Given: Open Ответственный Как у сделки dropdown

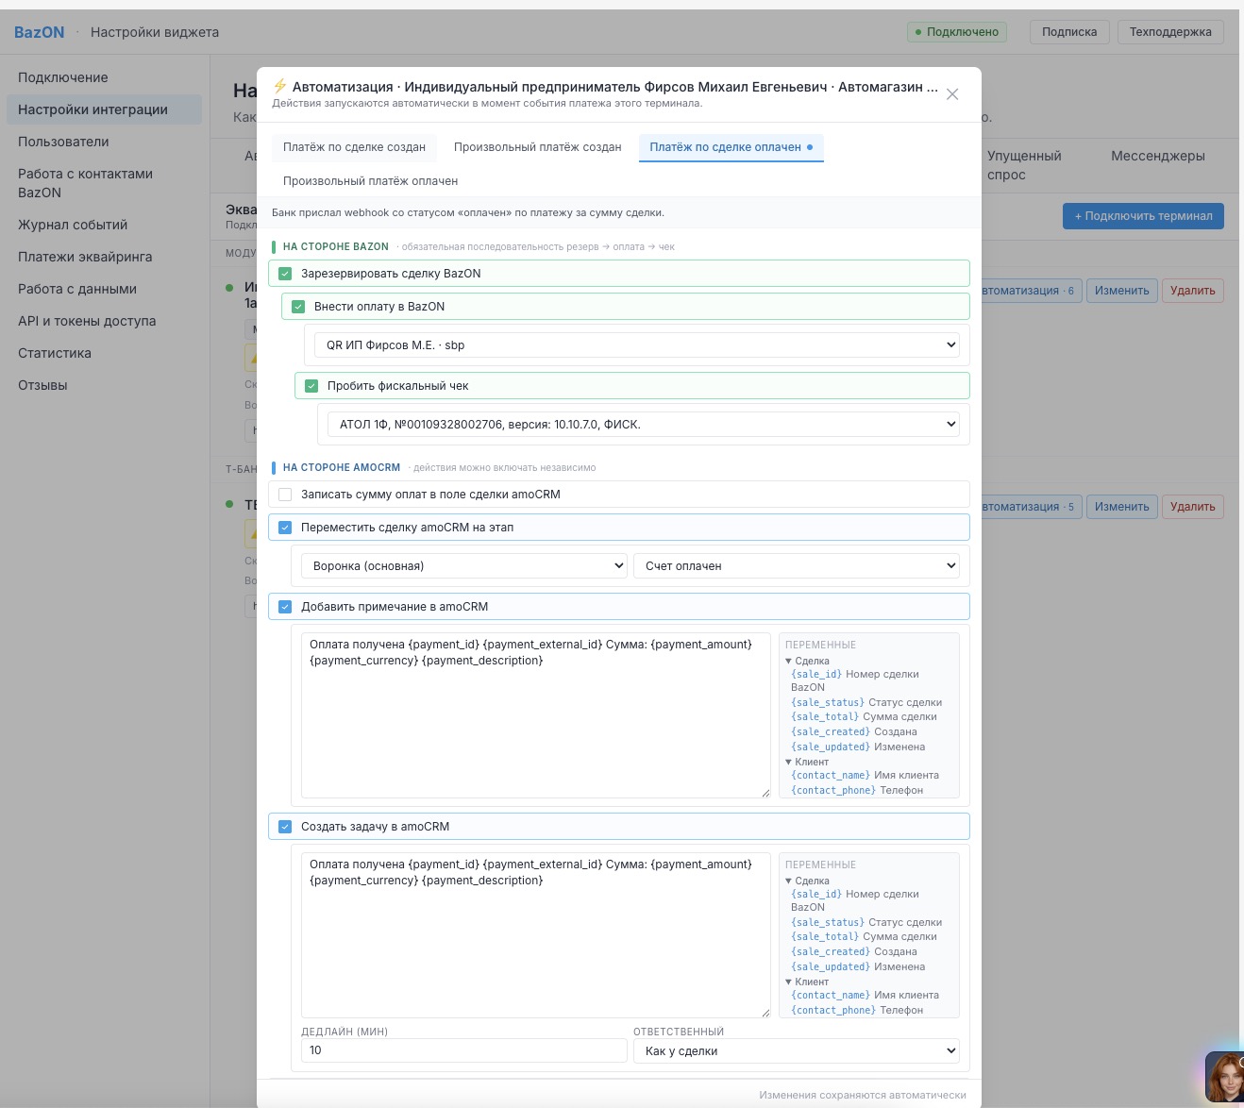Looking at the screenshot, I should click(797, 1051).
